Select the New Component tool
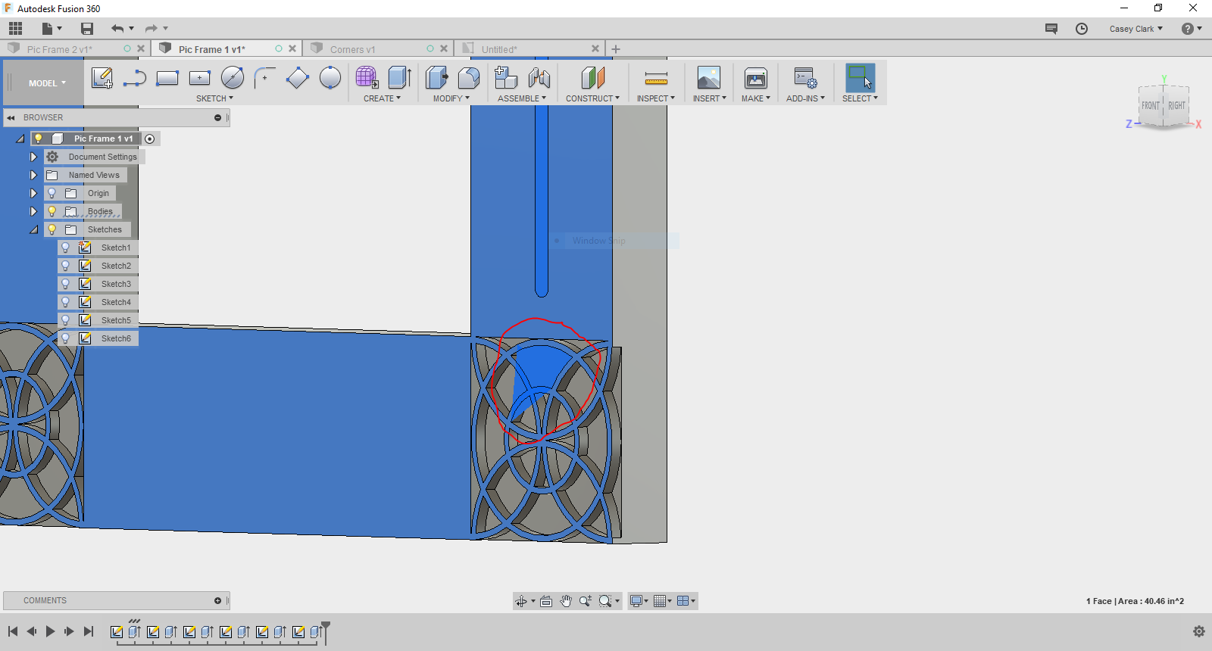Image resolution: width=1212 pixels, height=651 pixels. [x=505, y=78]
